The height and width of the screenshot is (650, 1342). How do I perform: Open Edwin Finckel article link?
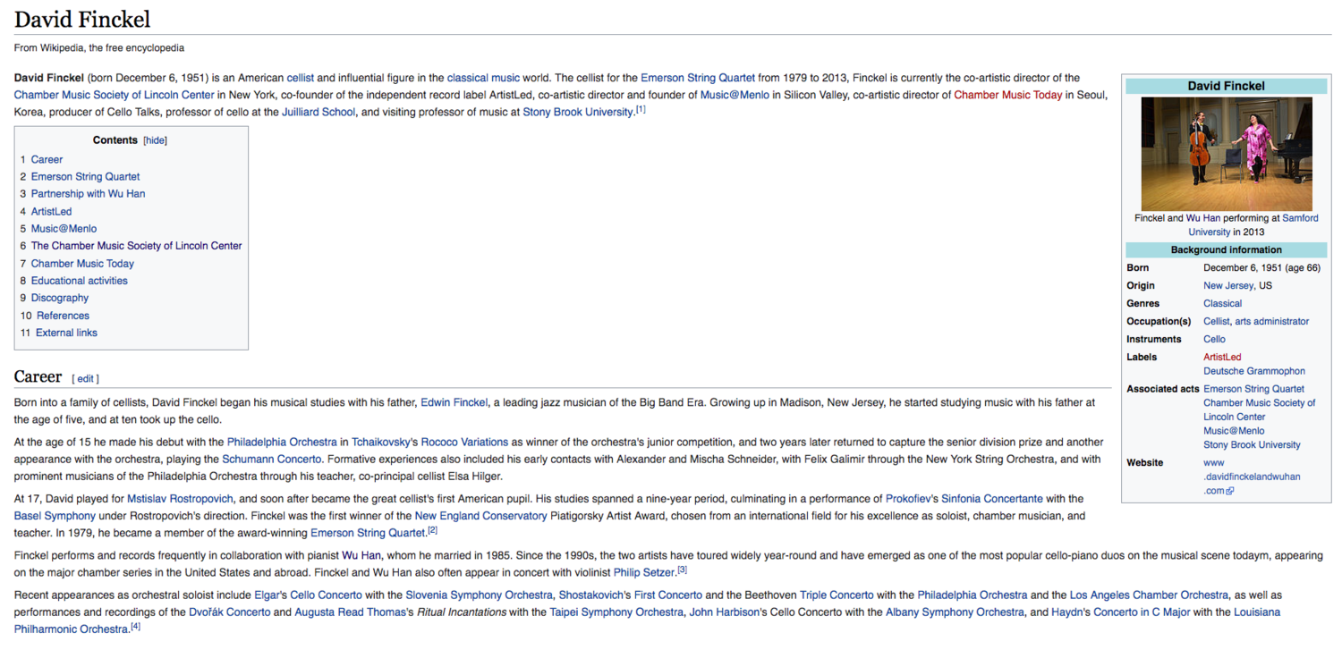point(454,402)
